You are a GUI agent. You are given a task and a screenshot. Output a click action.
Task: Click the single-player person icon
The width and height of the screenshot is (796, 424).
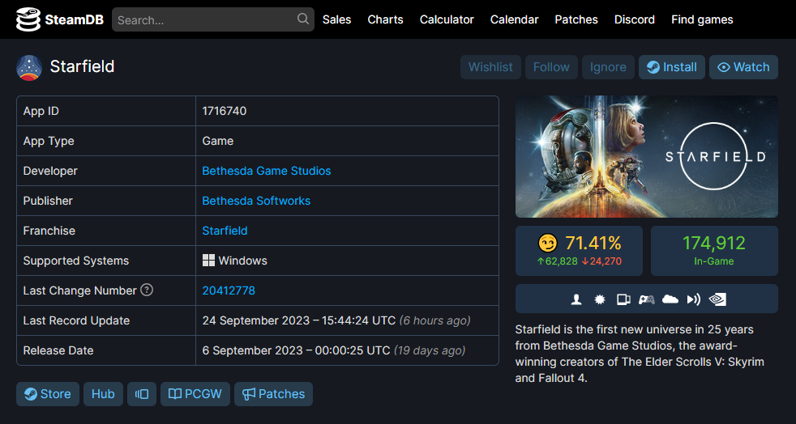pyautogui.click(x=576, y=299)
